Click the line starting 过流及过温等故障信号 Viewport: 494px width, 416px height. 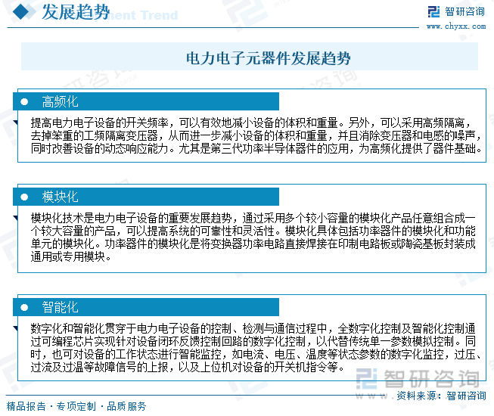188,367
